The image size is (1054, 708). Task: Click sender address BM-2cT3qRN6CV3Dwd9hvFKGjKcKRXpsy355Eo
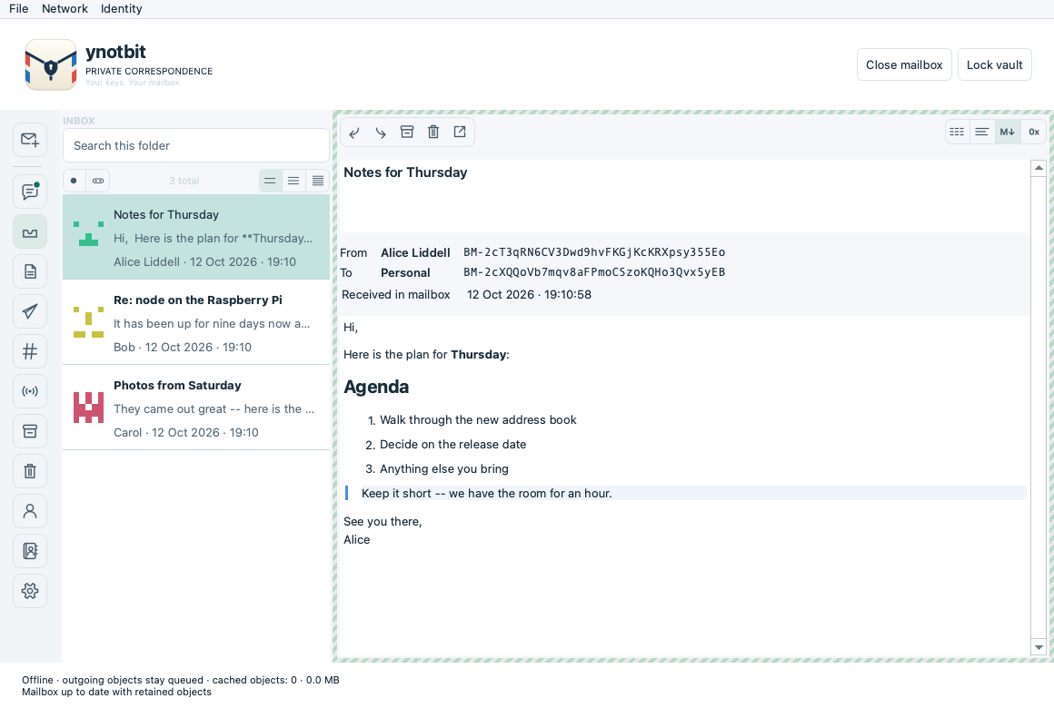[x=594, y=252]
